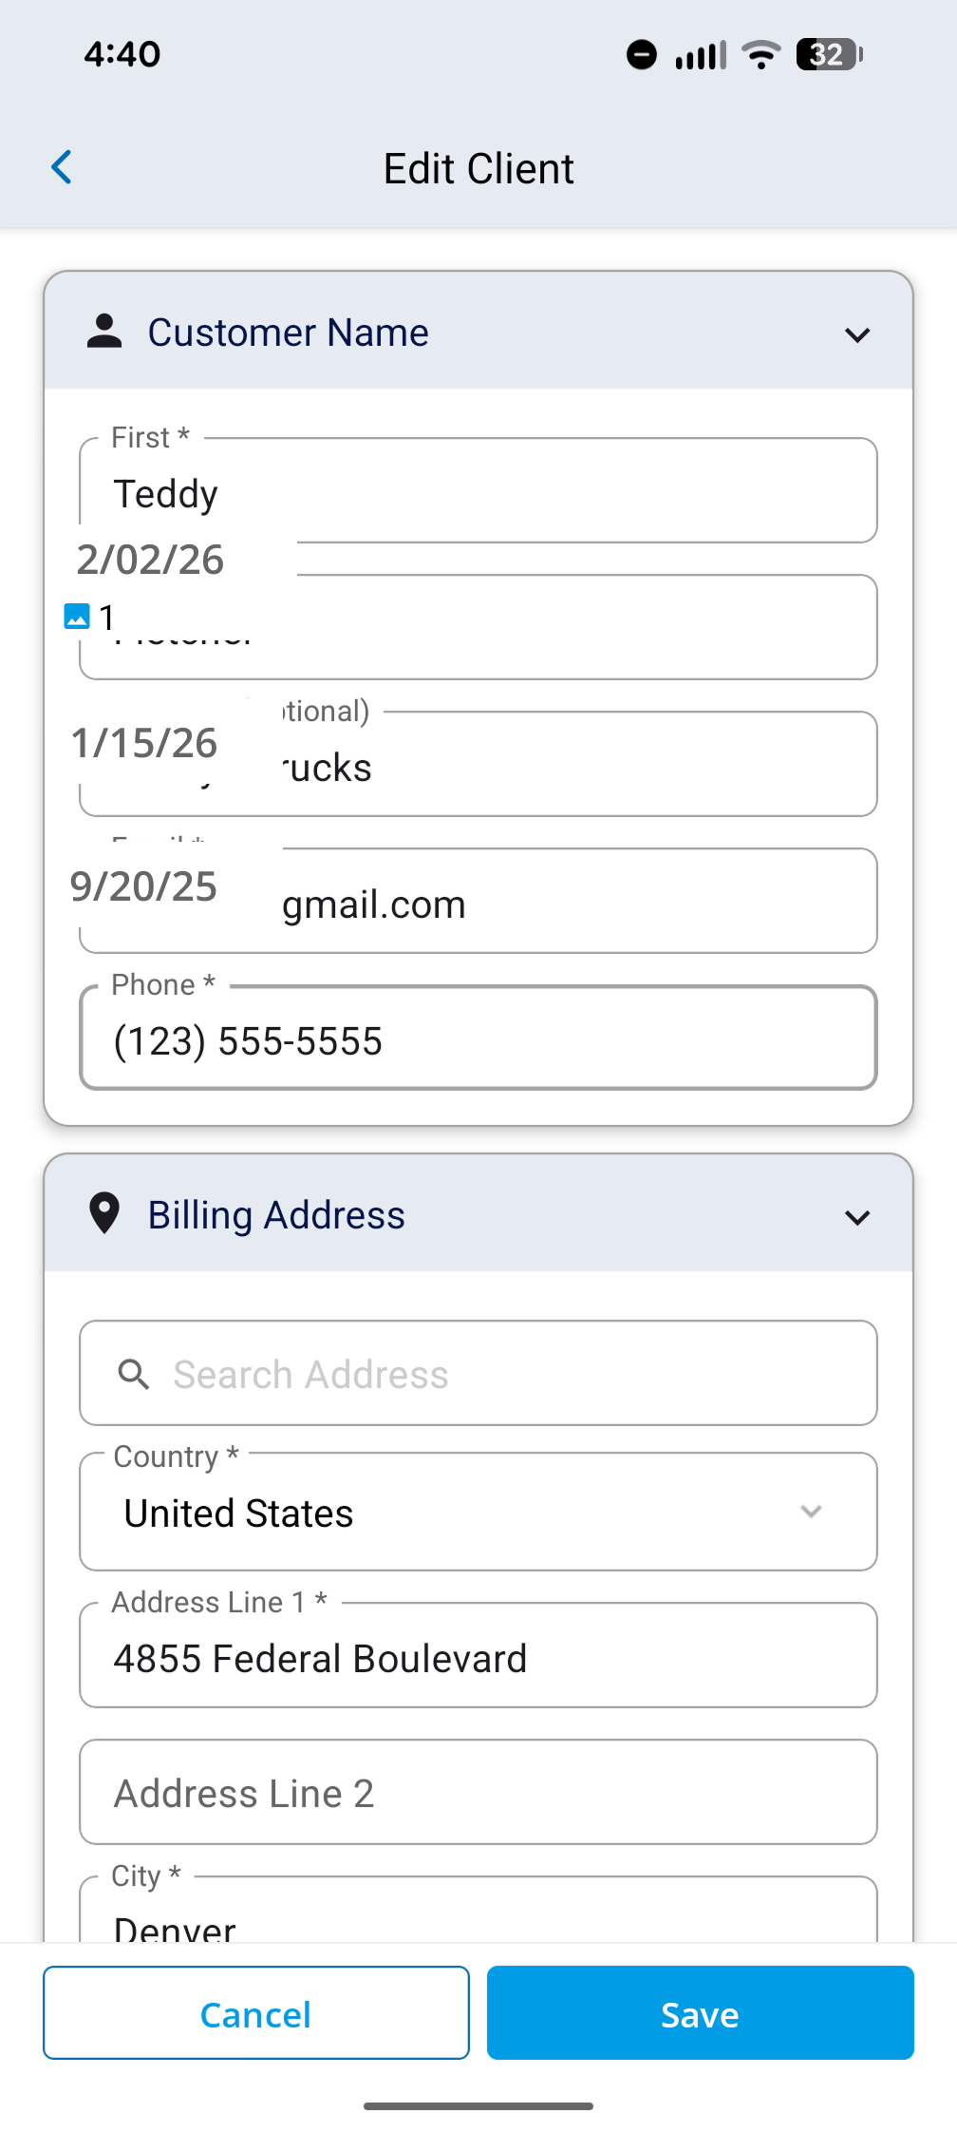Tap the back arrow icon
Image resolution: width=957 pixels, height=2132 pixels.
(x=63, y=168)
